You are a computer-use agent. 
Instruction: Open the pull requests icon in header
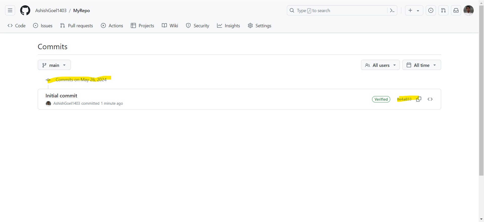tap(443, 10)
